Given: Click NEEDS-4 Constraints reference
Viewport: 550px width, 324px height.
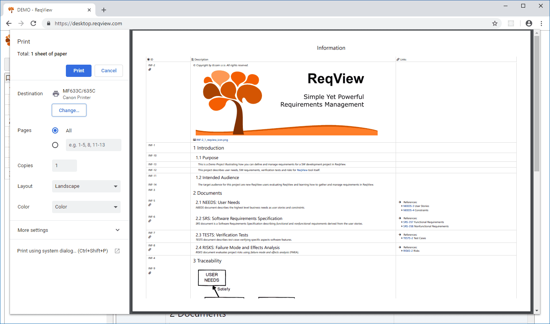Looking at the screenshot, I should tap(416, 210).
